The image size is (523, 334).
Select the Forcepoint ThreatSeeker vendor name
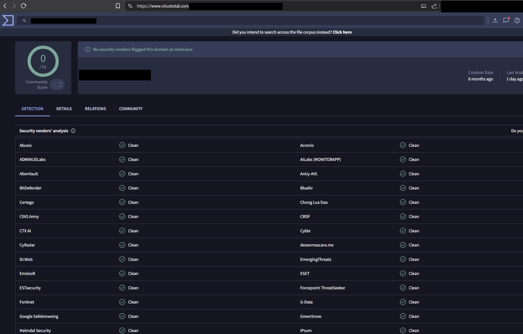[322, 288]
